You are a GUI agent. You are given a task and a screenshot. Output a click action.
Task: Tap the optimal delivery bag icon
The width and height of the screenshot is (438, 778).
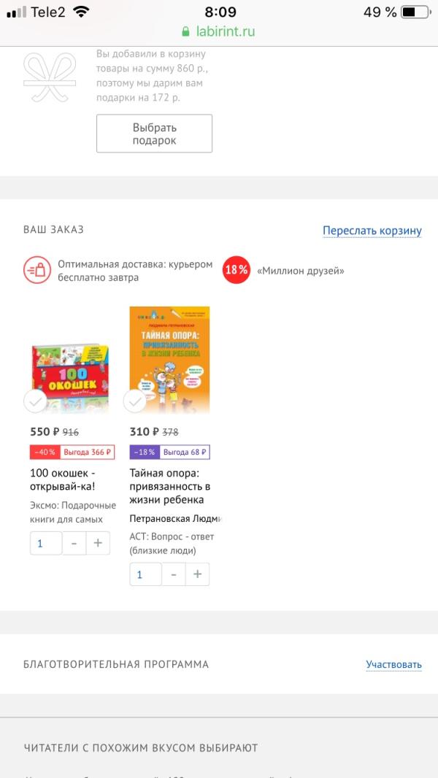(37, 271)
